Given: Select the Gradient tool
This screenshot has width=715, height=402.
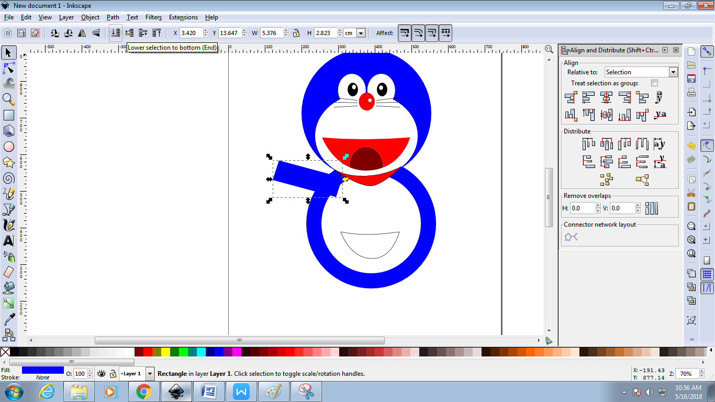Looking at the screenshot, I should click(x=8, y=303).
